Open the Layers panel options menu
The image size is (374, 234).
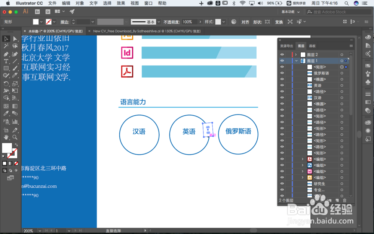point(351,46)
